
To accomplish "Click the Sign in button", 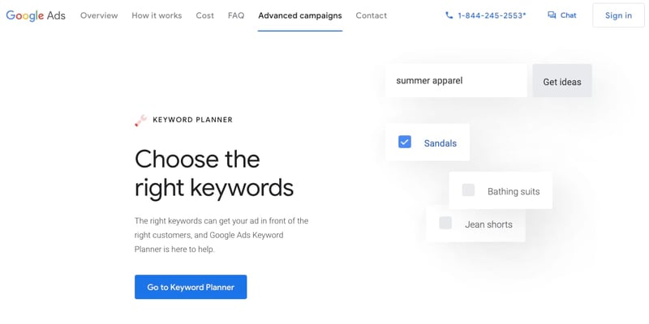I will point(618,15).
